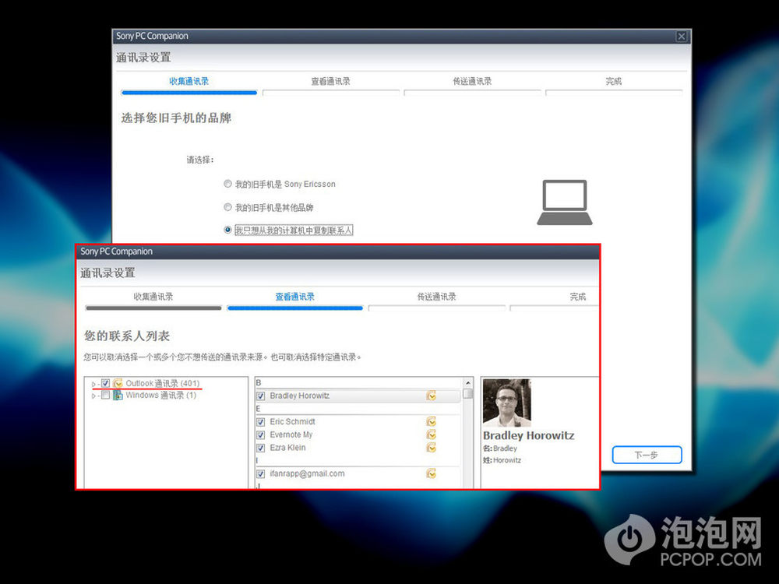
Task: Uncheck the Outlook 通讯录 (401) checkbox
Action: (105, 383)
